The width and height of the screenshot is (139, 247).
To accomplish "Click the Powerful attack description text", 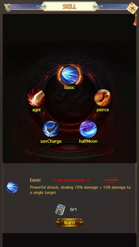I will 80,190.
